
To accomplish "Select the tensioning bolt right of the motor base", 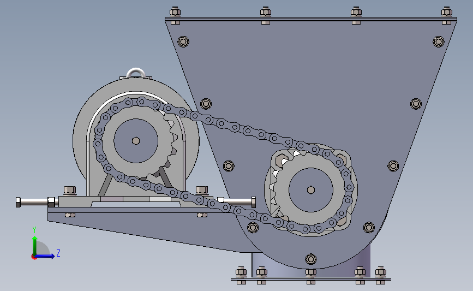I will [237, 202].
